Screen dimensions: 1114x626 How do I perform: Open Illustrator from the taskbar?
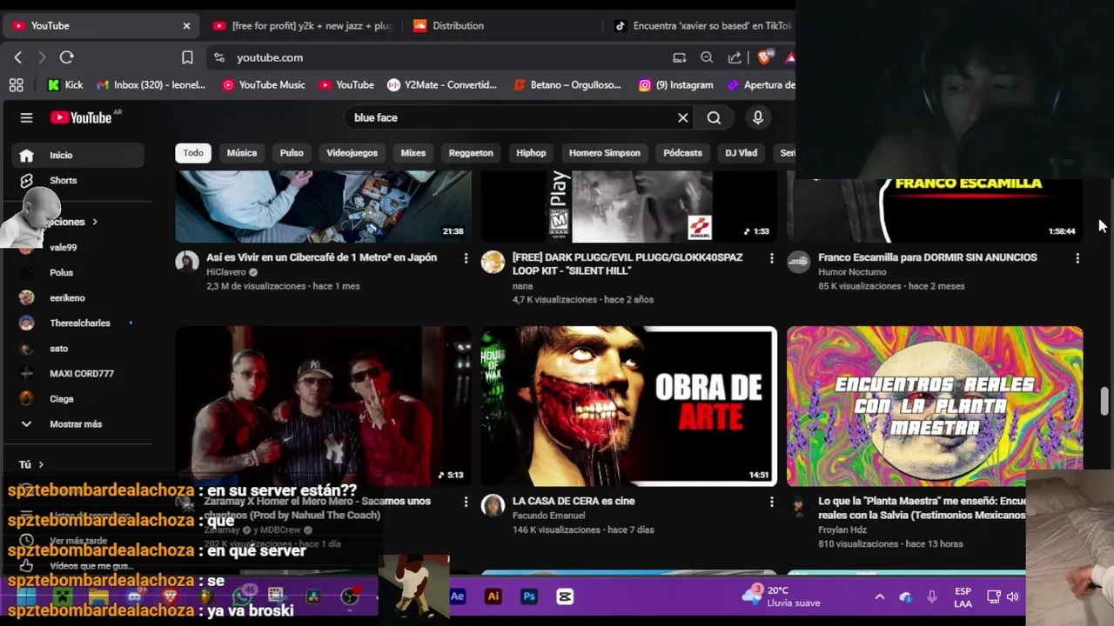(x=493, y=596)
